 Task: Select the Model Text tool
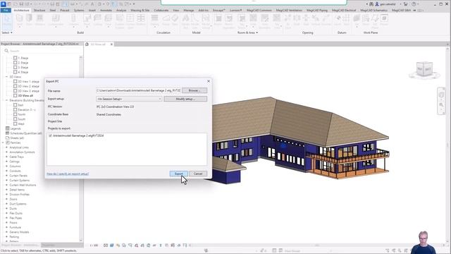[186, 21]
